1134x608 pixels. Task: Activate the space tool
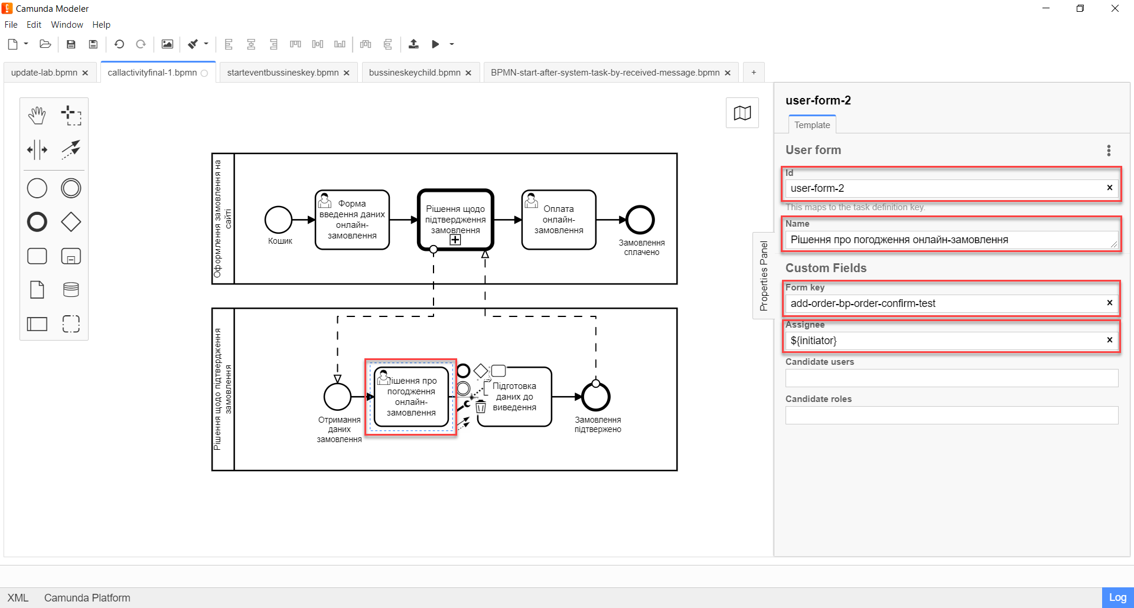coord(37,149)
